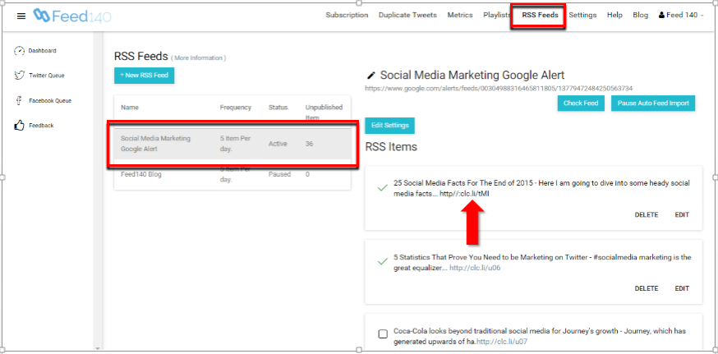Toggle the checkmark on 25 Social Media Facts item

coord(381,188)
